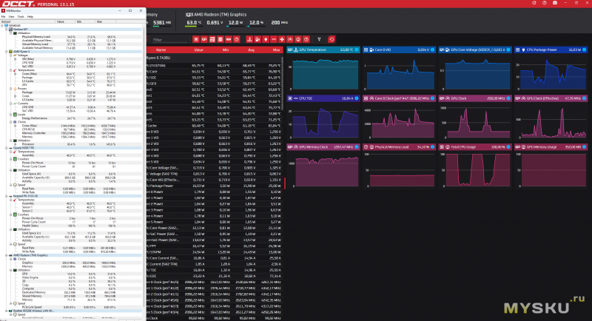
Task: Collapse the AMD Ryzen 5 tree node
Action: coord(4,51)
